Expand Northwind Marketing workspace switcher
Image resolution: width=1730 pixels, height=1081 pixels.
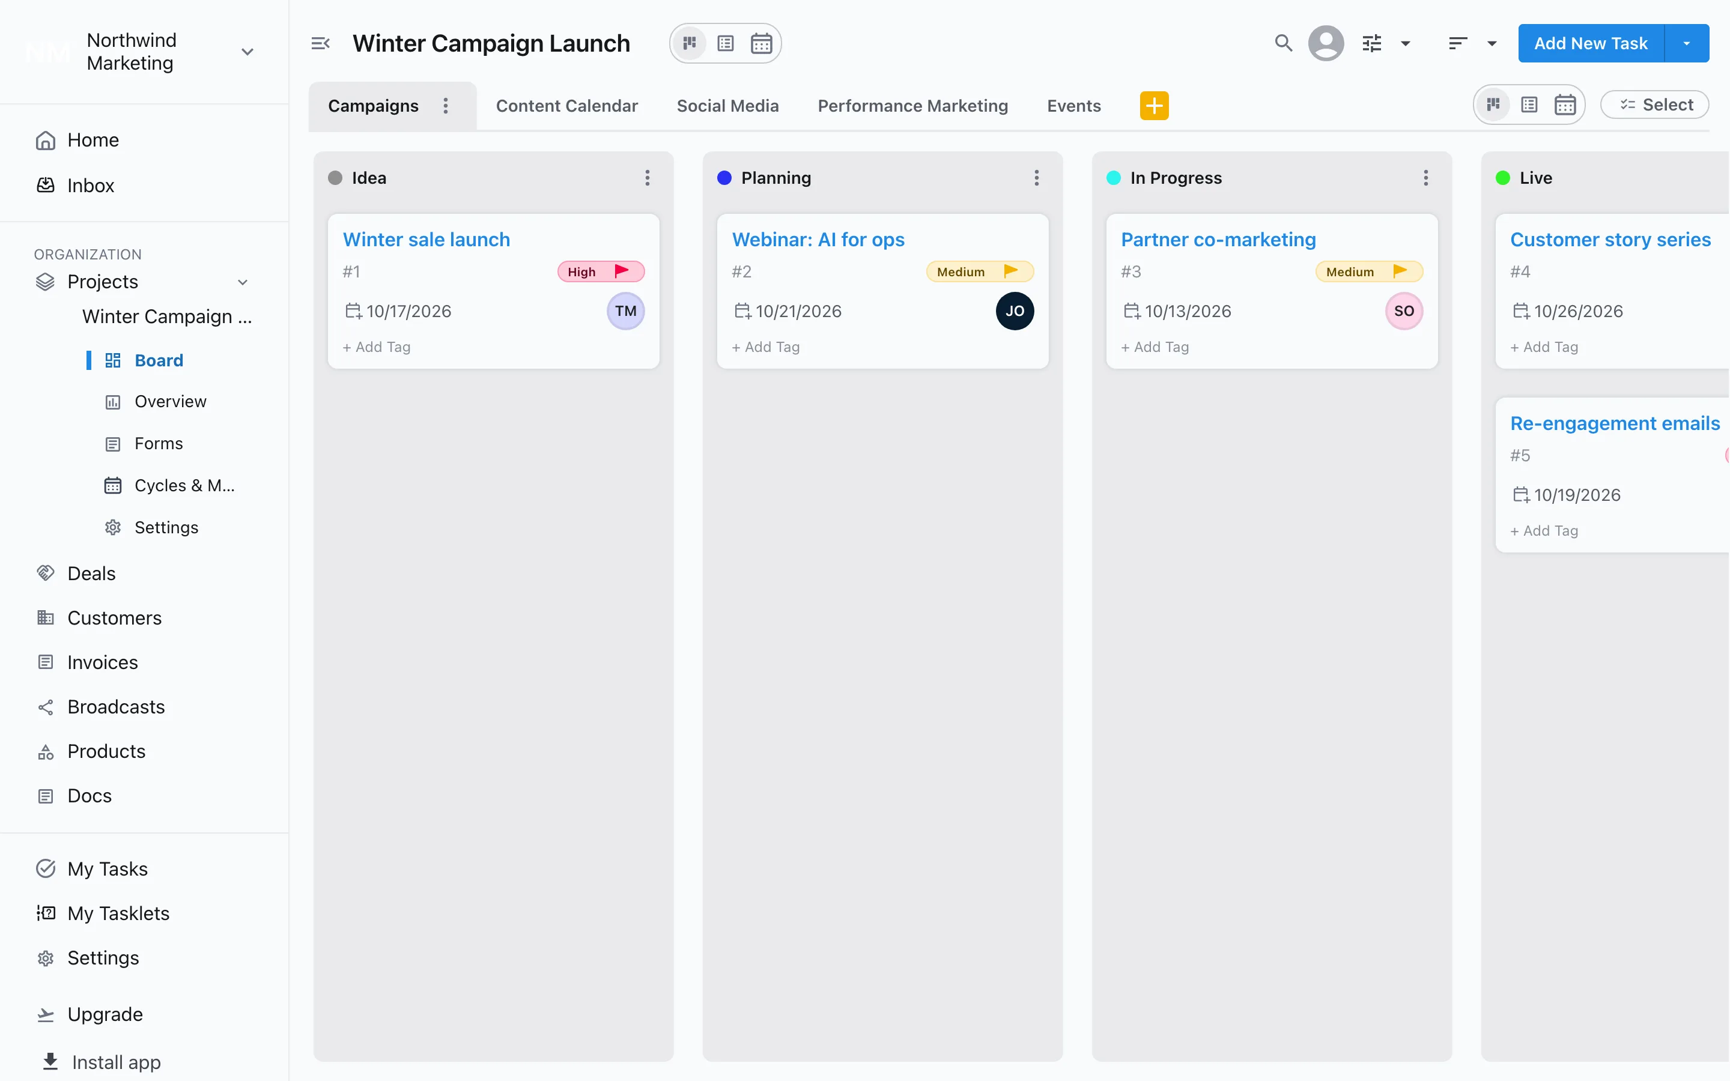[247, 52]
